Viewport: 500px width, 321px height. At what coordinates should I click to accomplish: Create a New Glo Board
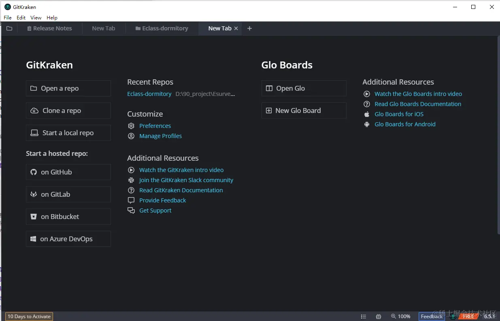[x=304, y=111]
